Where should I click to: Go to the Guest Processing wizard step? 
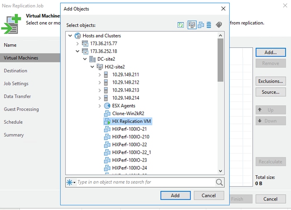click(x=21, y=109)
